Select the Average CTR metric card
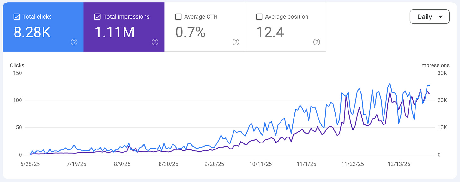The width and height of the screenshot is (460, 182). [x=205, y=27]
